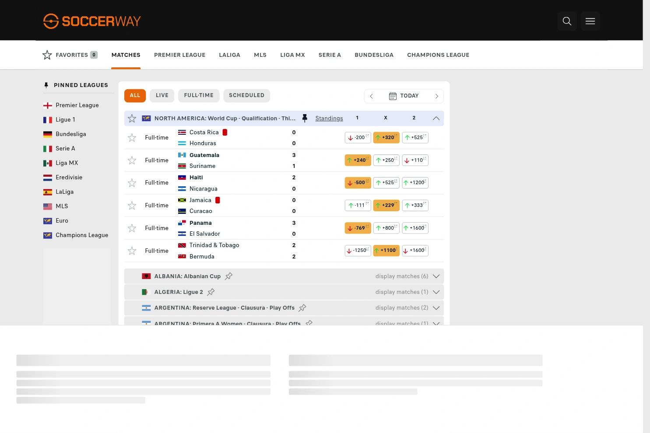The height and width of the screenshot is (433, 650).
Task: Open the search magnifier icon
Action: coord(567,21)
